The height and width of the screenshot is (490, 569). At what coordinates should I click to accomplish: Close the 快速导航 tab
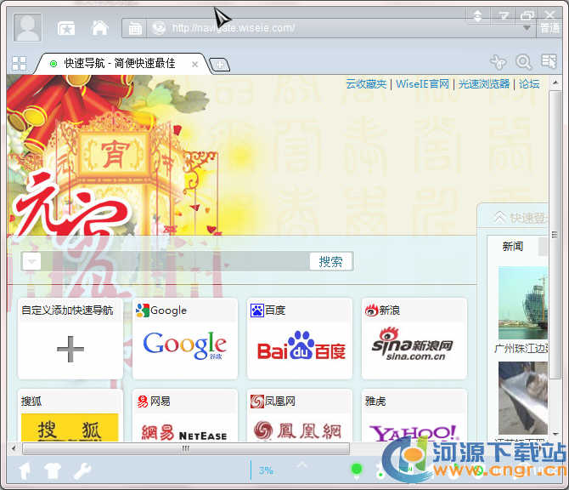[194, 65]
